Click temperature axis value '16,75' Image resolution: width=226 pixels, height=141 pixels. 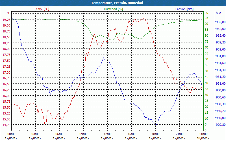click(6, 78)
